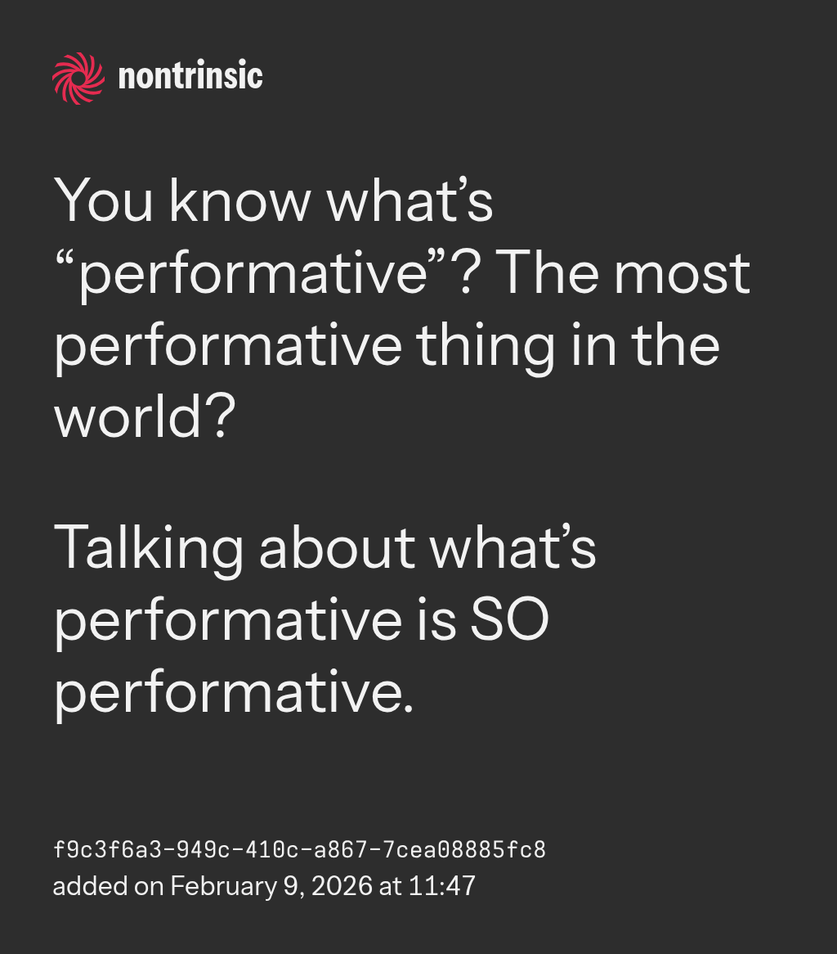Click the final word "performative."
This screenshot has height=954, width=837.
233,691
